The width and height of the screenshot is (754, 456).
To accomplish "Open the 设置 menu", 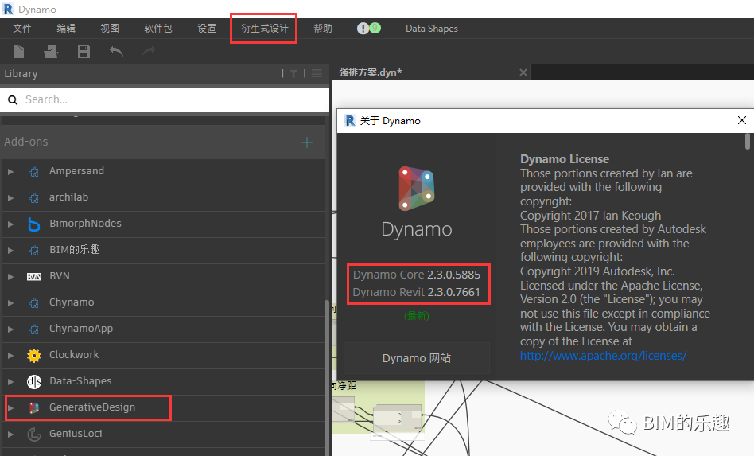I will coord(207,29).
